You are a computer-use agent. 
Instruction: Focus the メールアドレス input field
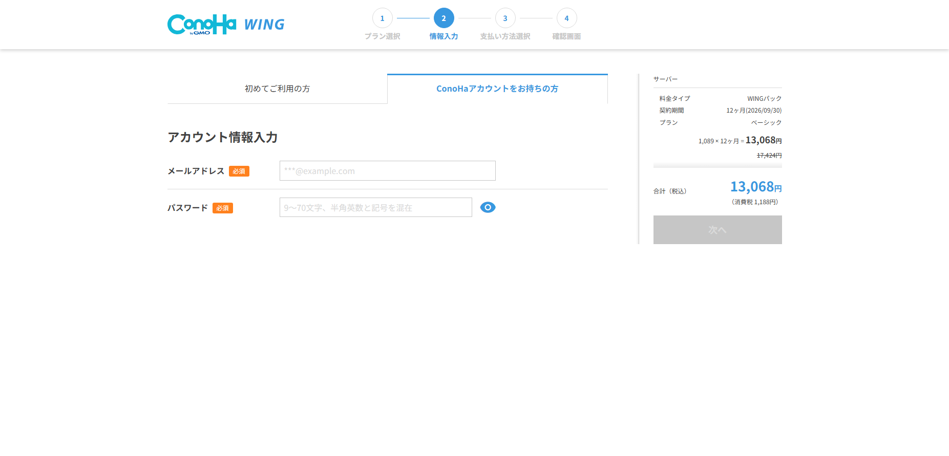coord(387,171)
